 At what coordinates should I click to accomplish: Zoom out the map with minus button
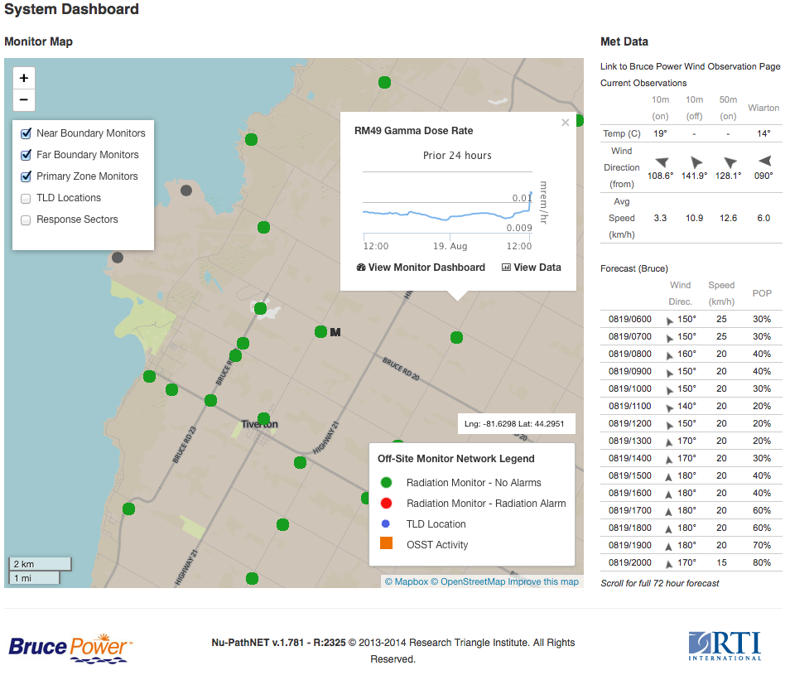coord(24,100)
